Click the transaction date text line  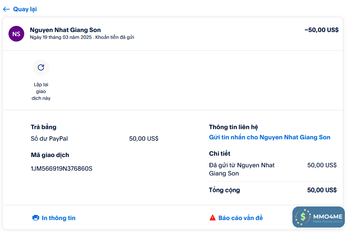pyautogui.click(x=82, y=37)
